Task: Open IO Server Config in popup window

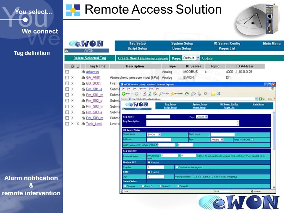Action: 229,104
